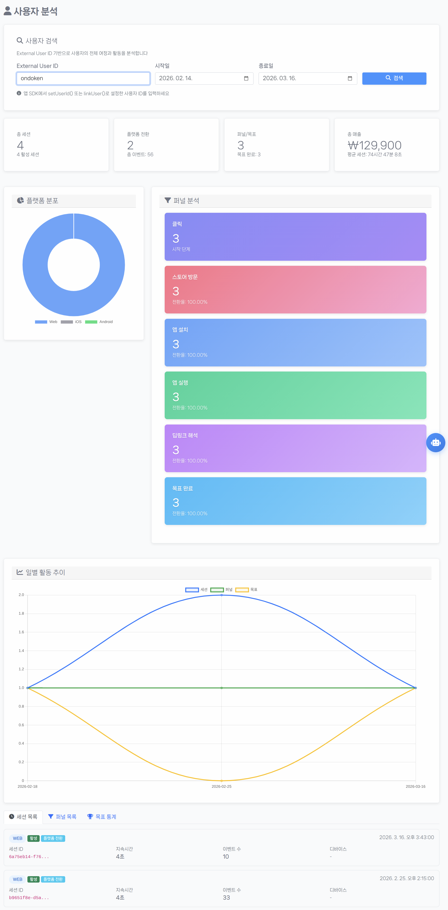Toggle the 퍼널 series in the chart legend
The width and height of the screenshot is (448, 910).
click(x=218, y=589)
